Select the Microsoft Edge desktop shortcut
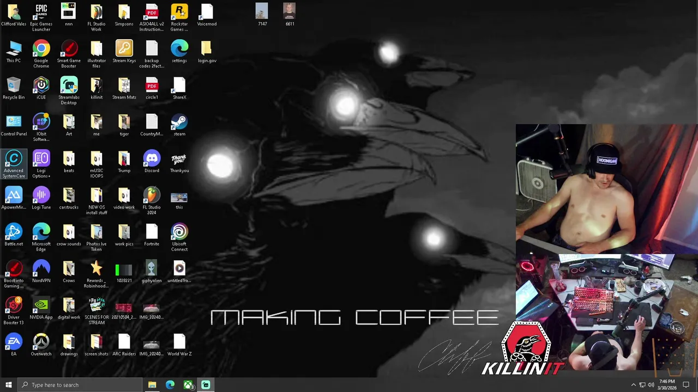 [x=41, y=237]
